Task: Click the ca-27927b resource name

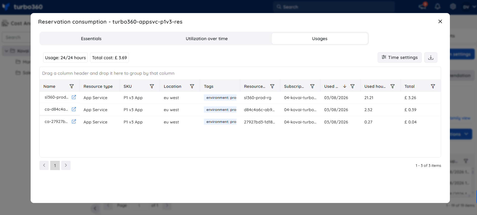Action: (56, 121)
